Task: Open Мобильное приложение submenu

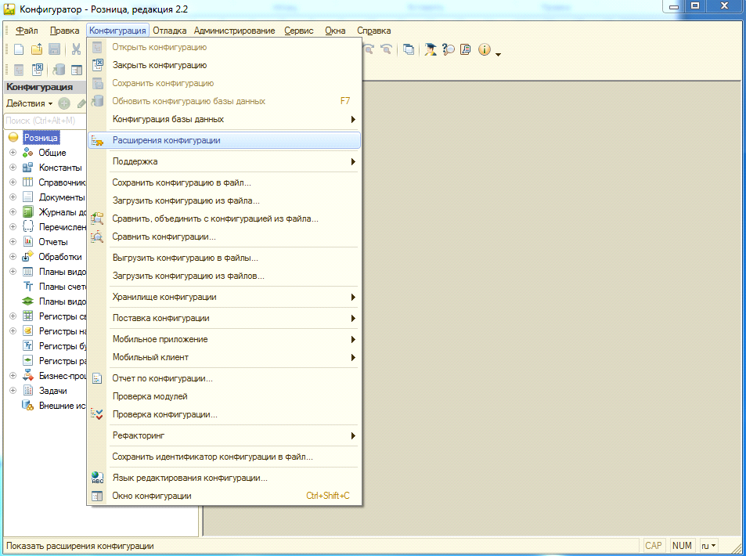Action: (x=224, y=339)
